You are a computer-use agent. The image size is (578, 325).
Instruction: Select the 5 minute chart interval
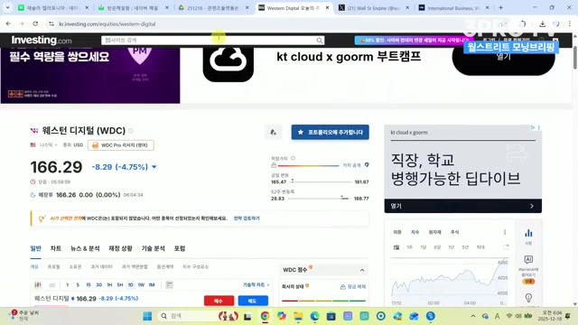coord(78,285)
